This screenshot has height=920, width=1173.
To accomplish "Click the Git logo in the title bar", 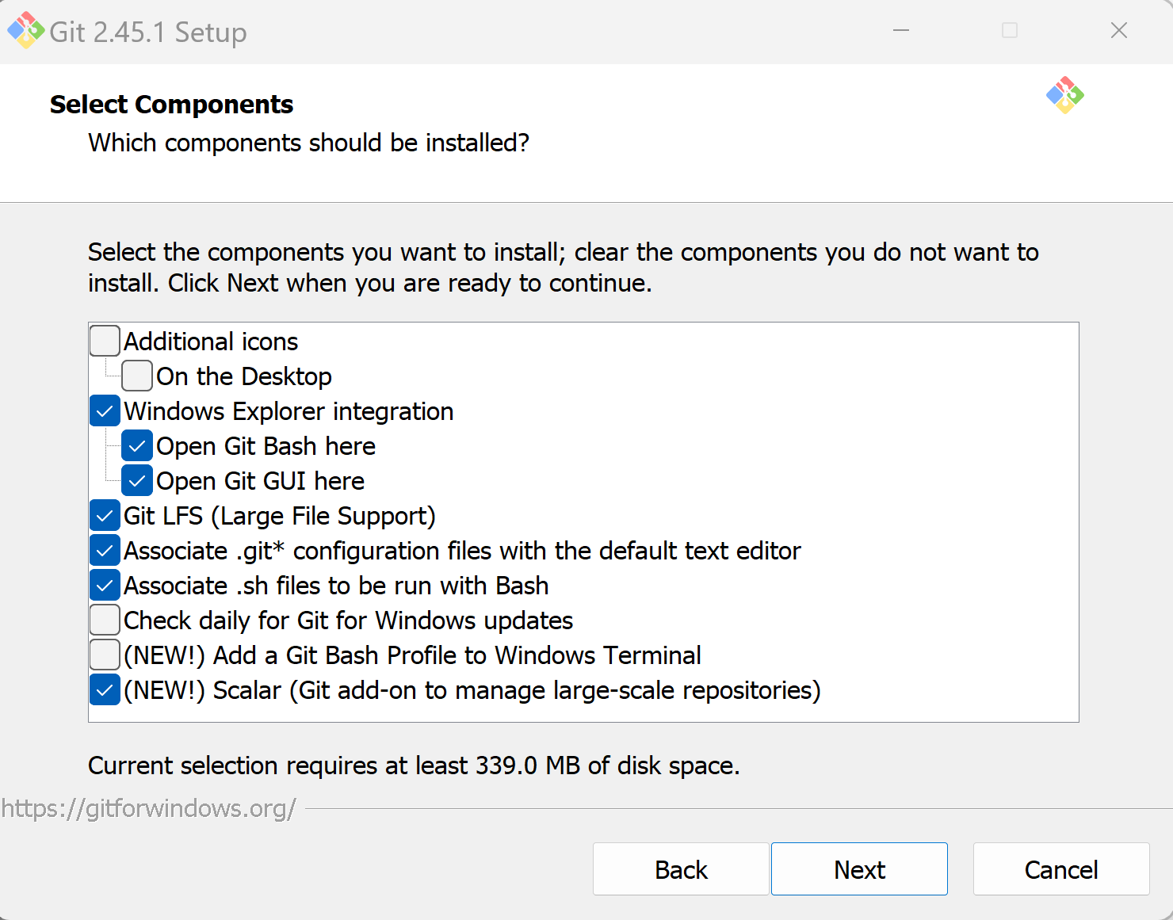I will (26, 30).
